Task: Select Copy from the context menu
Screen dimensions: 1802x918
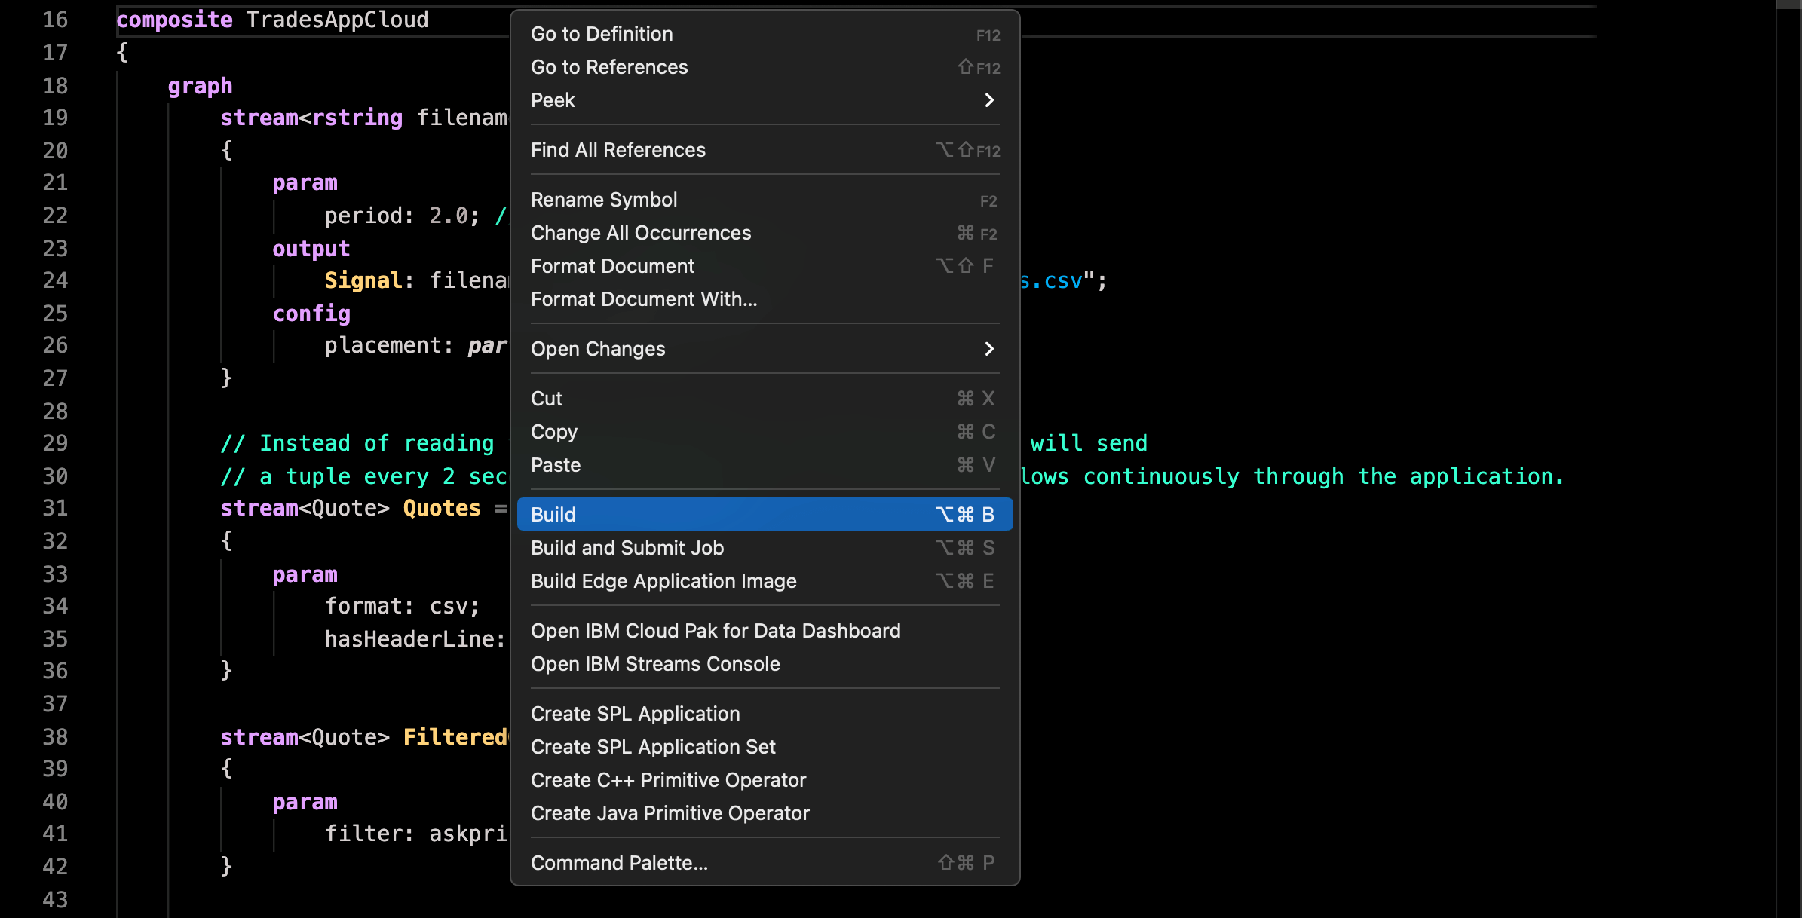Action: 554,432
